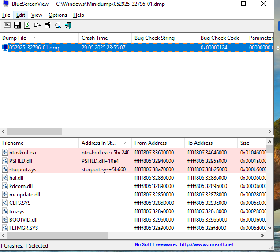
Task: Click the PSHED.dll+10a4 address cell
Action: click(100, 161)
